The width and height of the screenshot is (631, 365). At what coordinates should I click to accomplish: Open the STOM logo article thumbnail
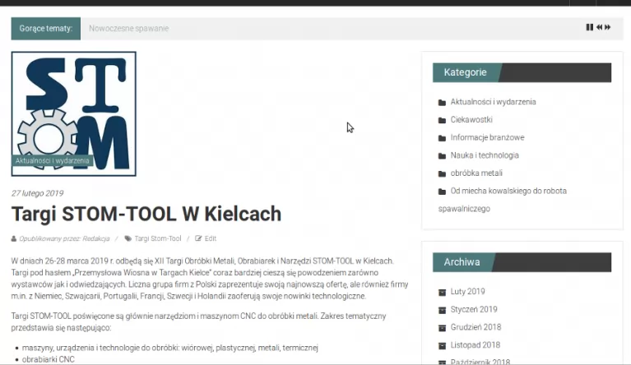point(74,113)
